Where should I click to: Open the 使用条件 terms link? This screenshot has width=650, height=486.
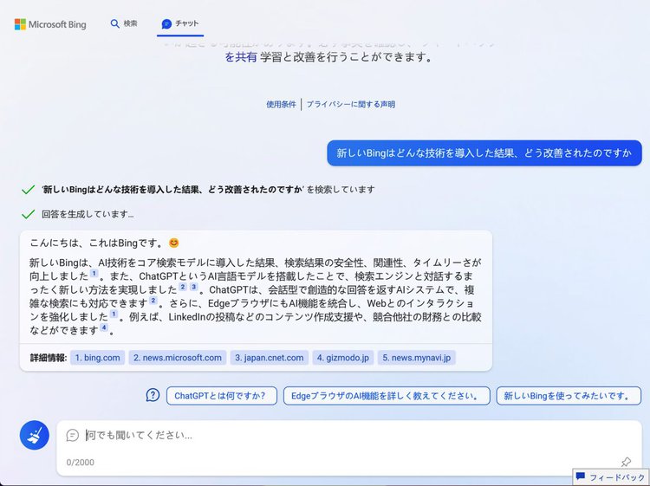[281, 105]
